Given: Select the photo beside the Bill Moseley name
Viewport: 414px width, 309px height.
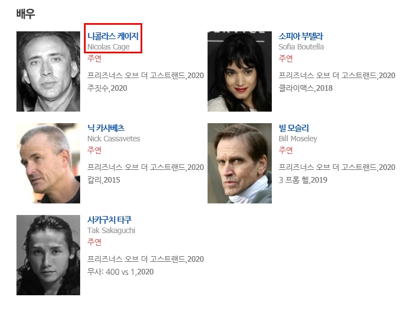Looking at the screenshot, I should 239,163.
